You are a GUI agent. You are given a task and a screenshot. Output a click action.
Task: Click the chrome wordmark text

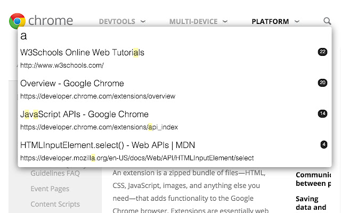tap(51, 21)
